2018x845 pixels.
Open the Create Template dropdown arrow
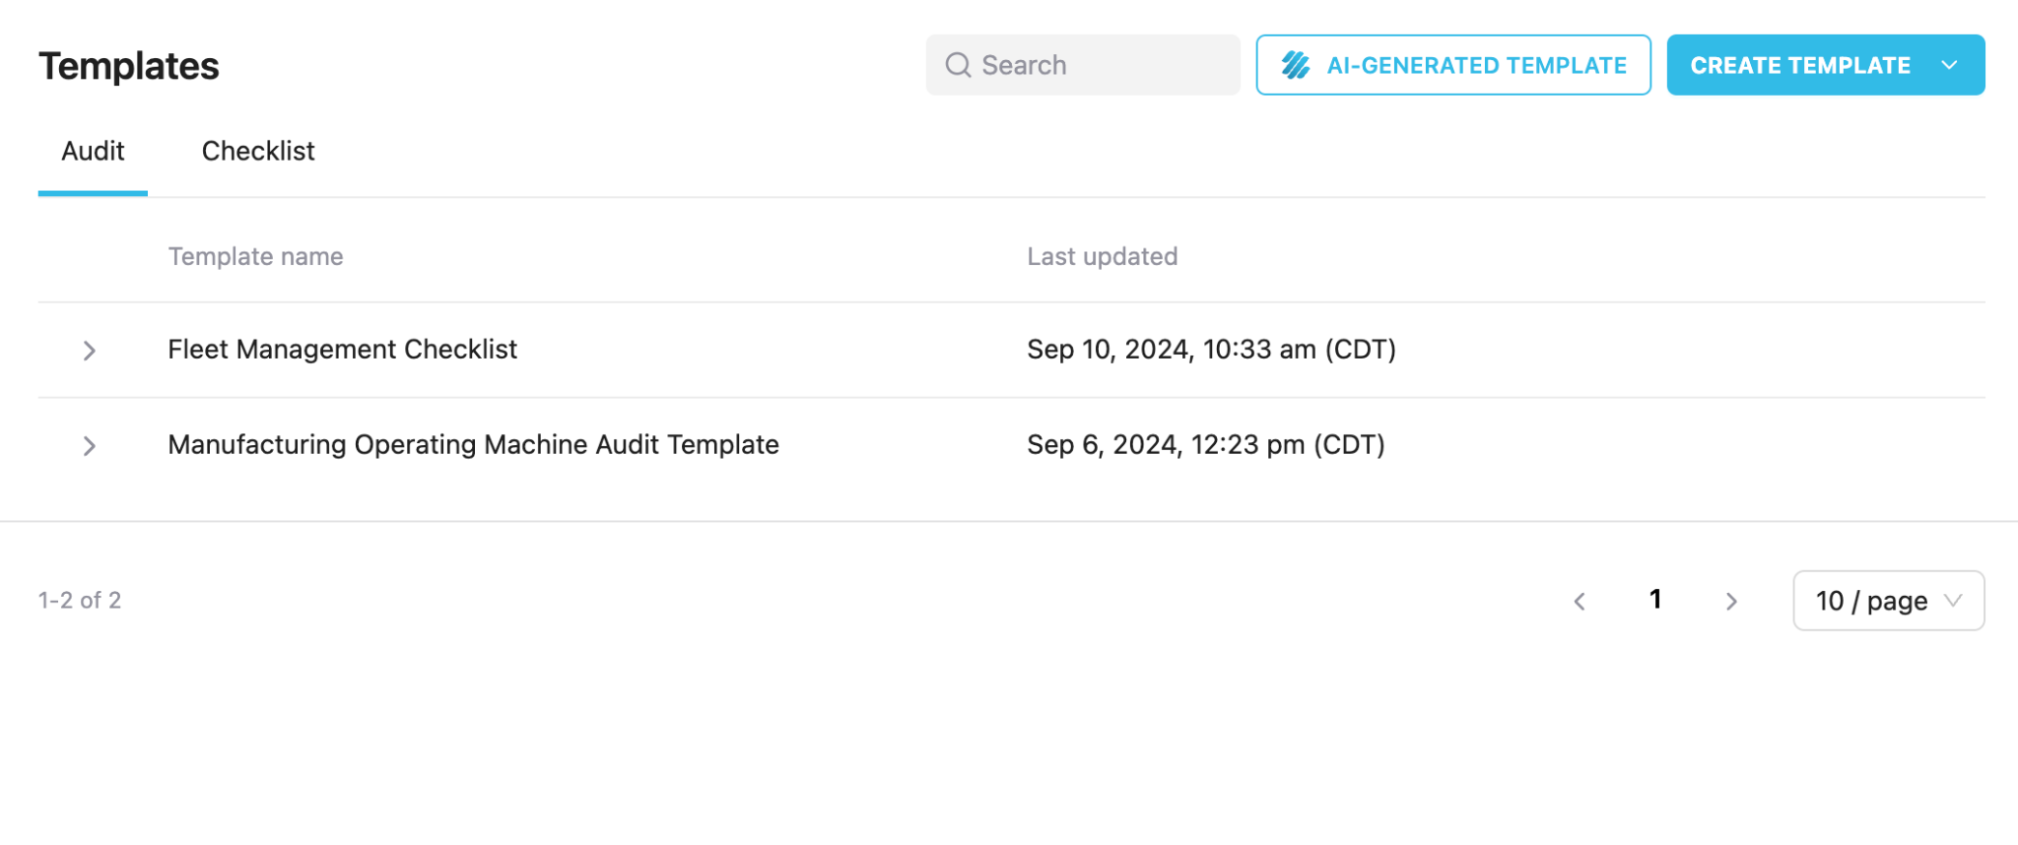(x=1948, y=65)
